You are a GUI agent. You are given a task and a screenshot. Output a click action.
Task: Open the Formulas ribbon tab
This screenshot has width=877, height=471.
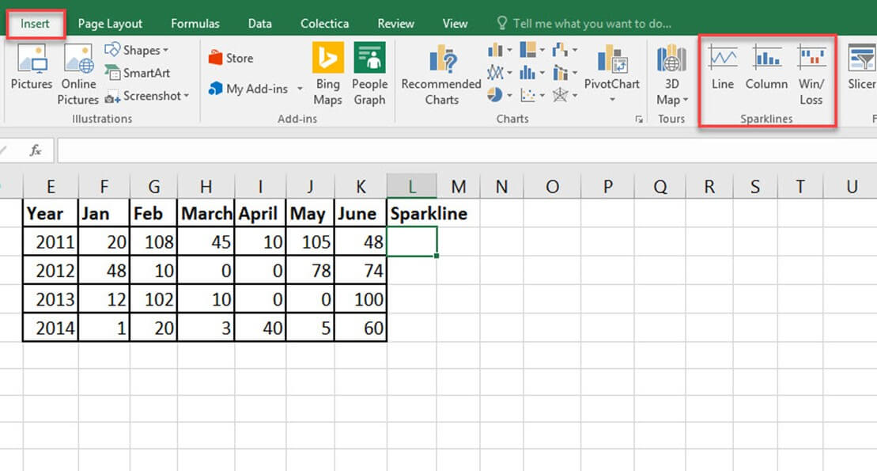(195, 24)
